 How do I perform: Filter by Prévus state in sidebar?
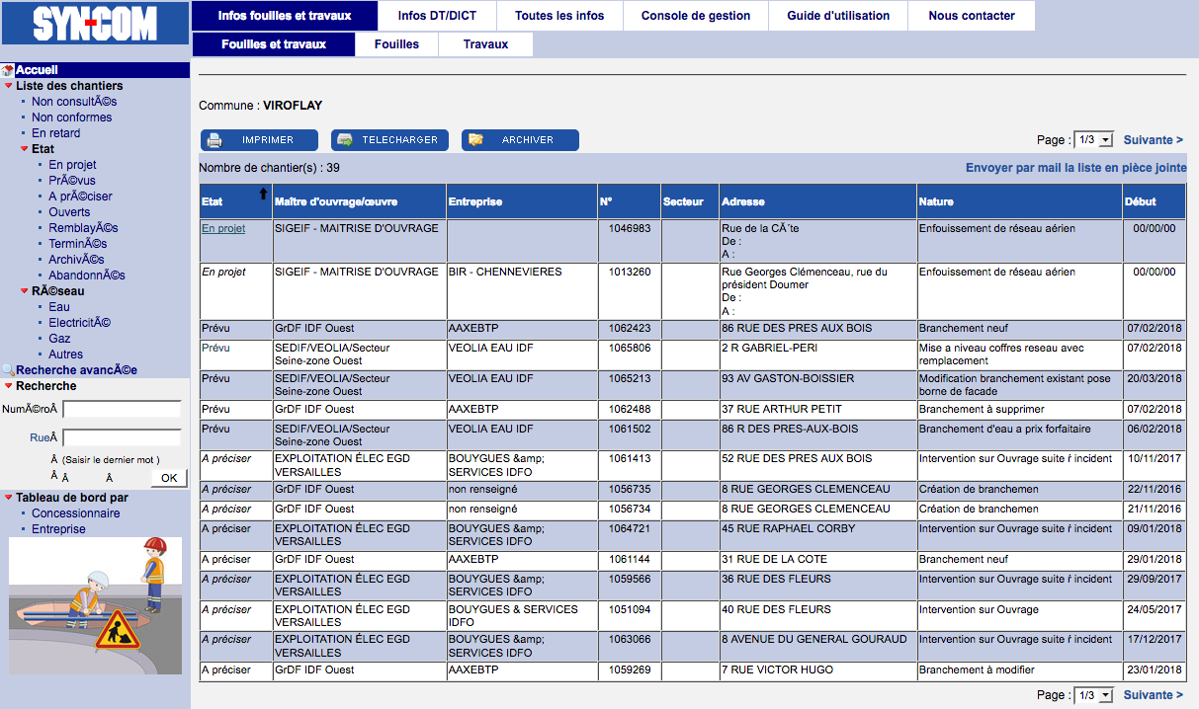(72, 181)
